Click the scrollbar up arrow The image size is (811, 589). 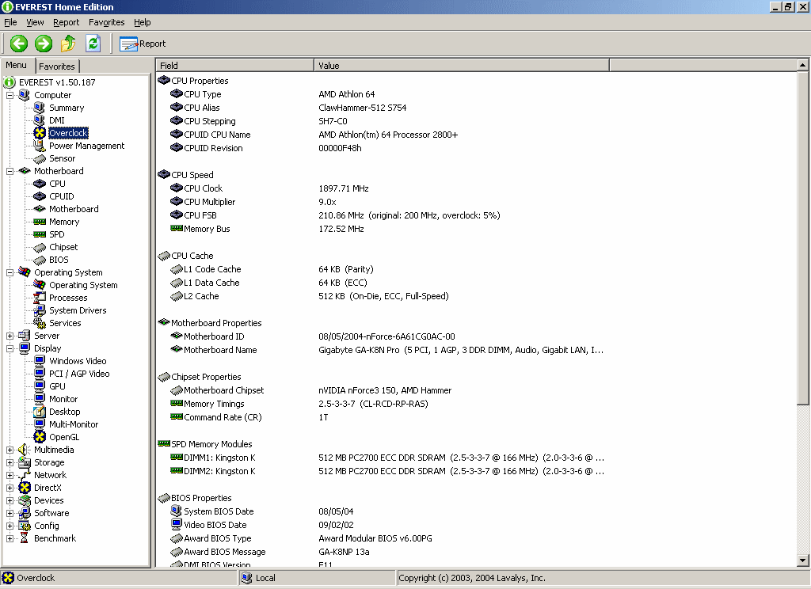point(802,65)
